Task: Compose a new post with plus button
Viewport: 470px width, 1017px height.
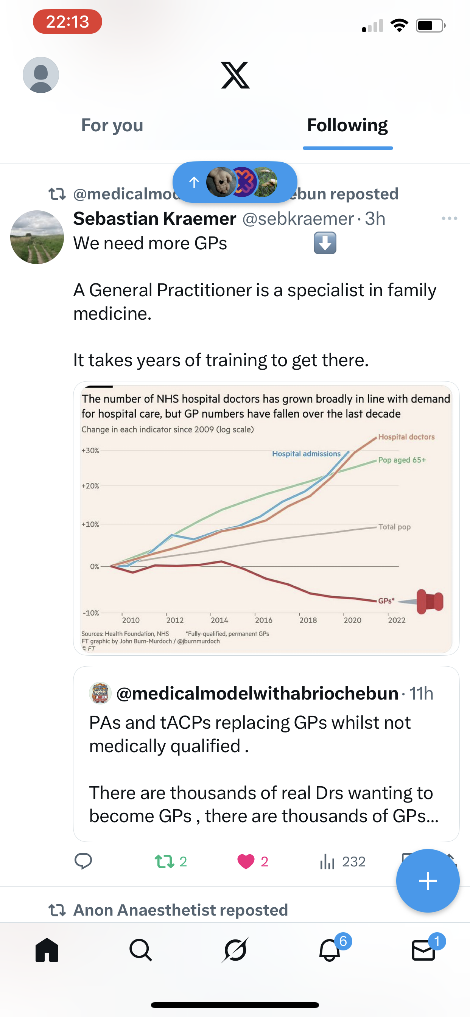Action: (427, 880)
